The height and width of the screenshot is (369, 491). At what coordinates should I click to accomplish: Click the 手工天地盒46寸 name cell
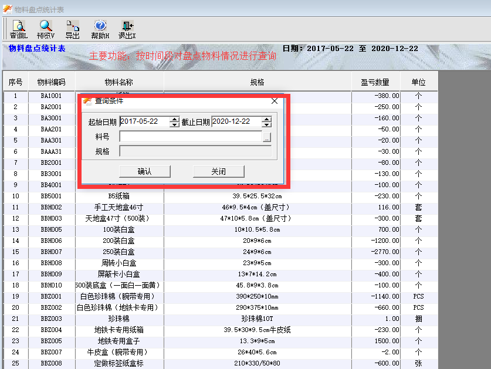[119, 207]
